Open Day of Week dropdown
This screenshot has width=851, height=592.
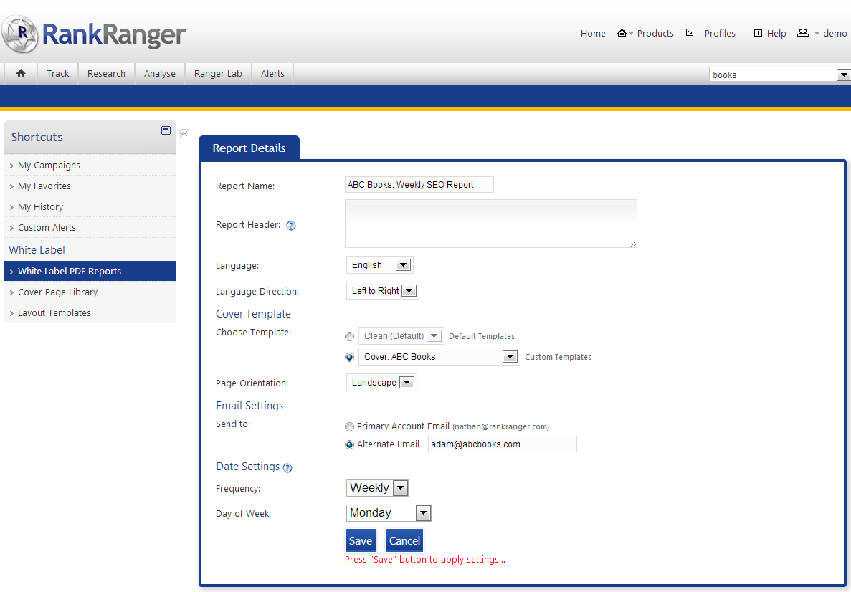pyautogui.click(x=389, y=512)
